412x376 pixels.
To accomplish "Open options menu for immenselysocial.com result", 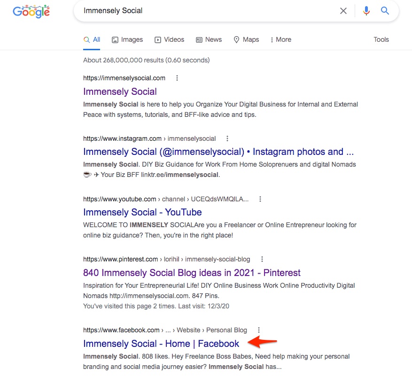I will click(x=177, y=78).
